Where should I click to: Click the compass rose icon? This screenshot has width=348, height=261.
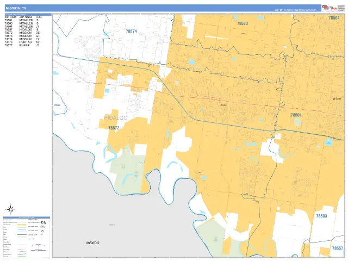10,209
